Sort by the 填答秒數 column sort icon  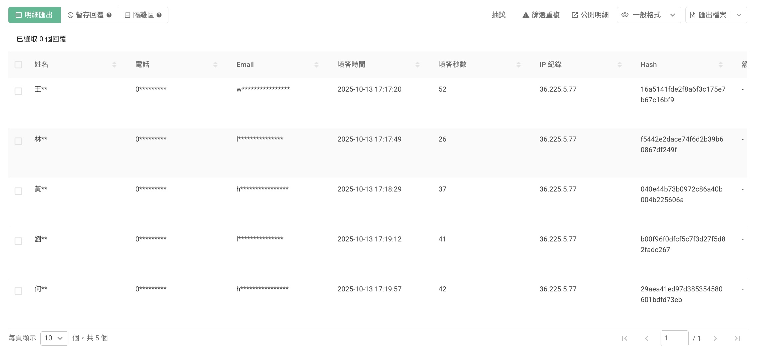pos(519,65)
